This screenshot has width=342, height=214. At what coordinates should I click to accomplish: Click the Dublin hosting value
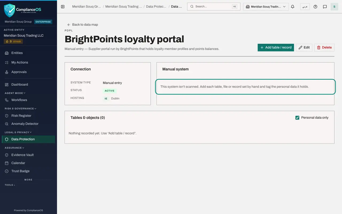(x=115, y=98)
